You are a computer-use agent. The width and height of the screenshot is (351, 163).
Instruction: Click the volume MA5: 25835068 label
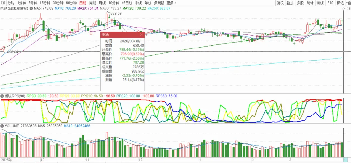pos(50,126)
